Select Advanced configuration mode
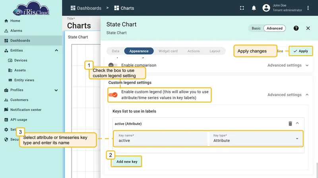 pyautogui.click(x=274, y=28)
